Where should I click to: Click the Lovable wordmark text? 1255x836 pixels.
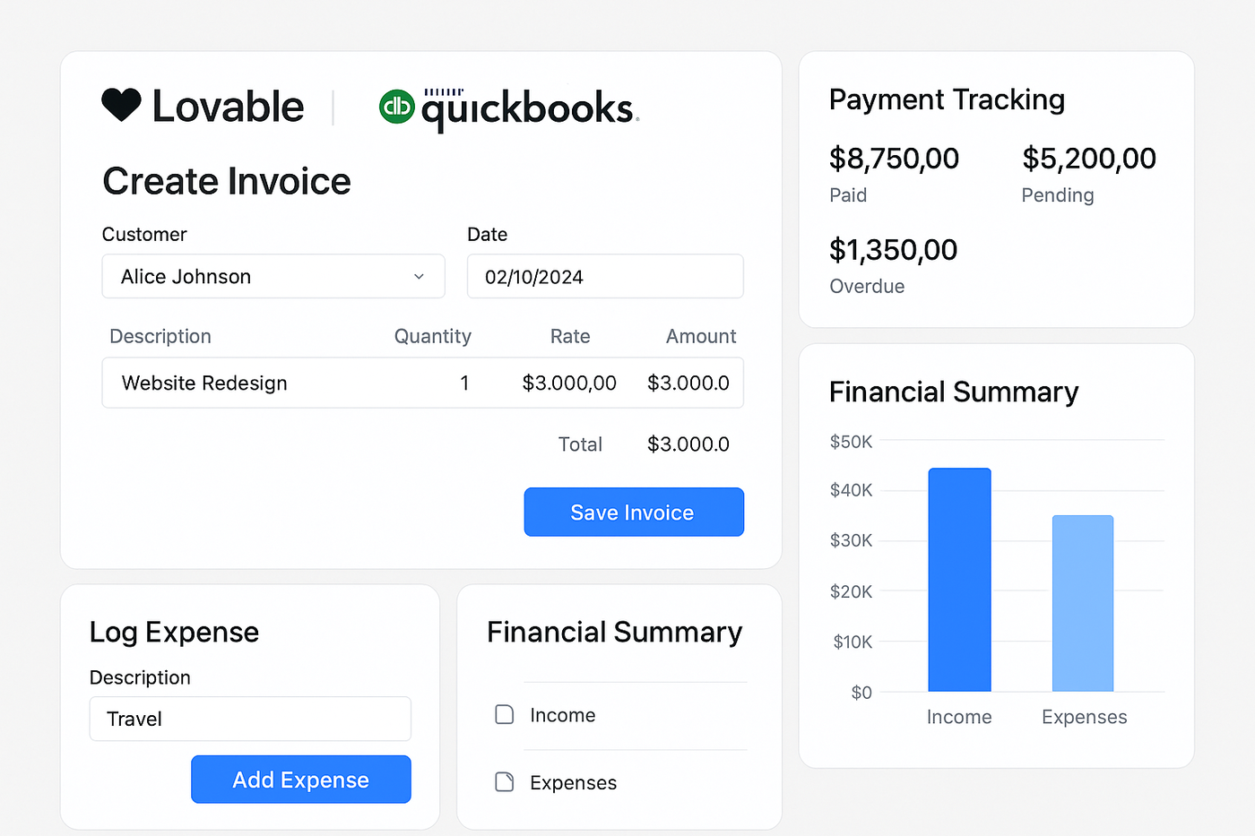click(x=228, y=107)
